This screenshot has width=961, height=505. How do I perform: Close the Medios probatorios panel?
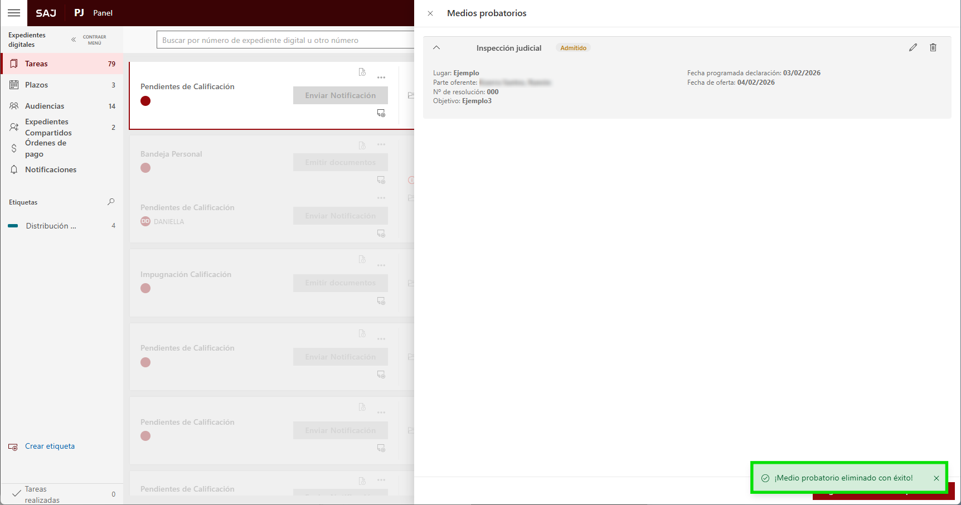[430, 13]
